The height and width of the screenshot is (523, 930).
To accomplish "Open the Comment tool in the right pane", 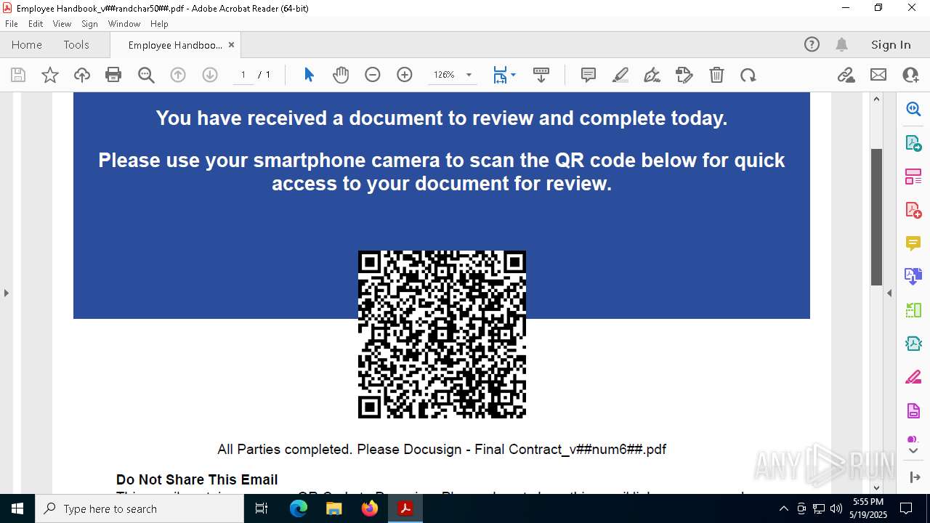I will point(913,243).
